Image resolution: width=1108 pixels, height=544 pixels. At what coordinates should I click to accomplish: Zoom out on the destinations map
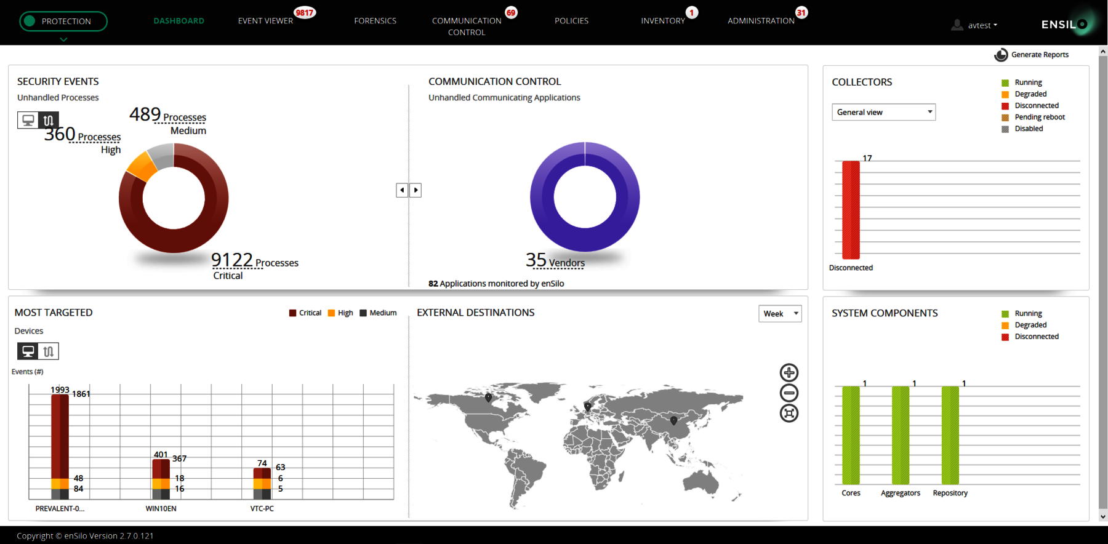point(789,393)
